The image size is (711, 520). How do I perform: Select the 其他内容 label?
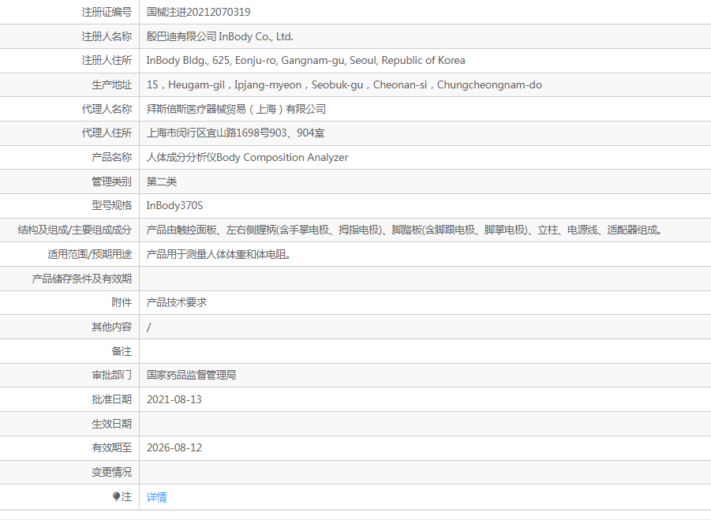pos(111,327)
